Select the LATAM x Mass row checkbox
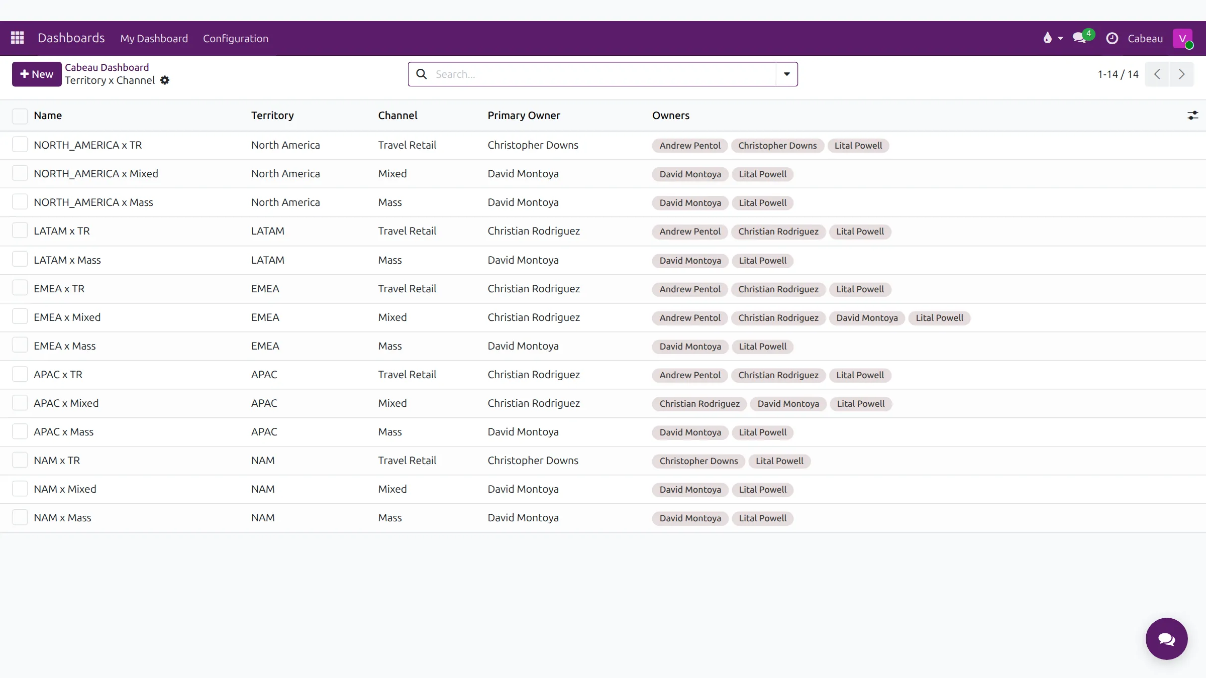This screenshot has width=1206, height=678. (x=20, y=260)
